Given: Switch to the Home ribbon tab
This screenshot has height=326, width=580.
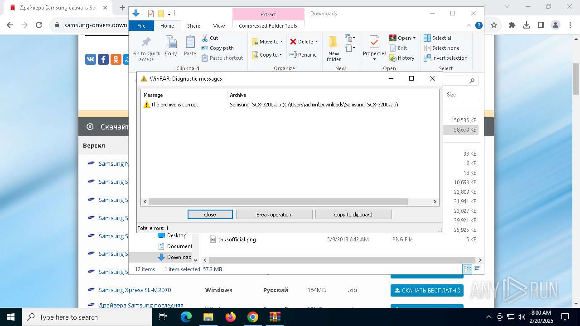Looking at the screenshot, I should [167, 26].
